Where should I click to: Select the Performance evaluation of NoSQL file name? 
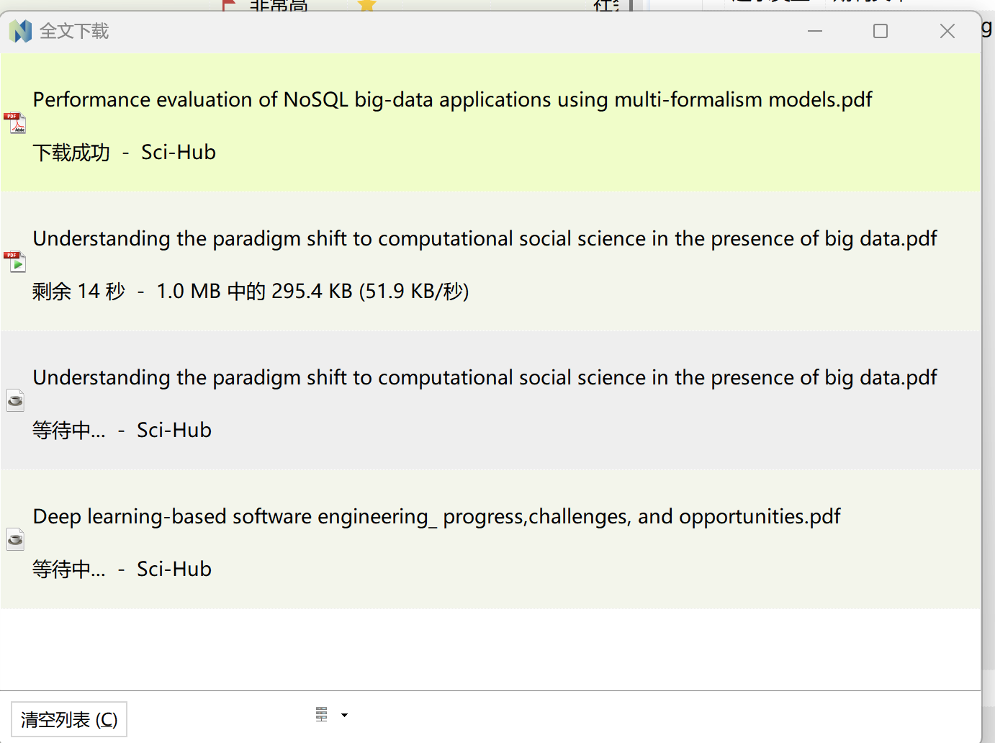452,99
